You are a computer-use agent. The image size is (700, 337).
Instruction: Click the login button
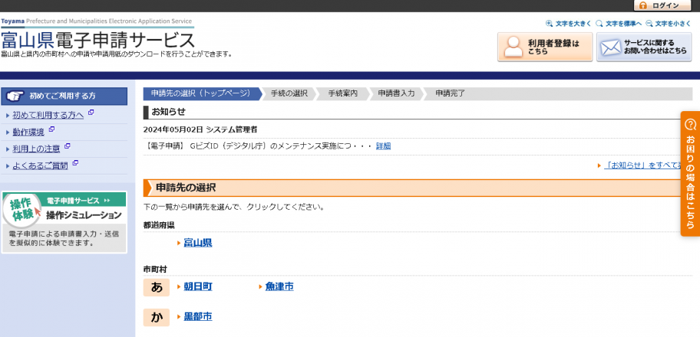click(x=662, y=5)
